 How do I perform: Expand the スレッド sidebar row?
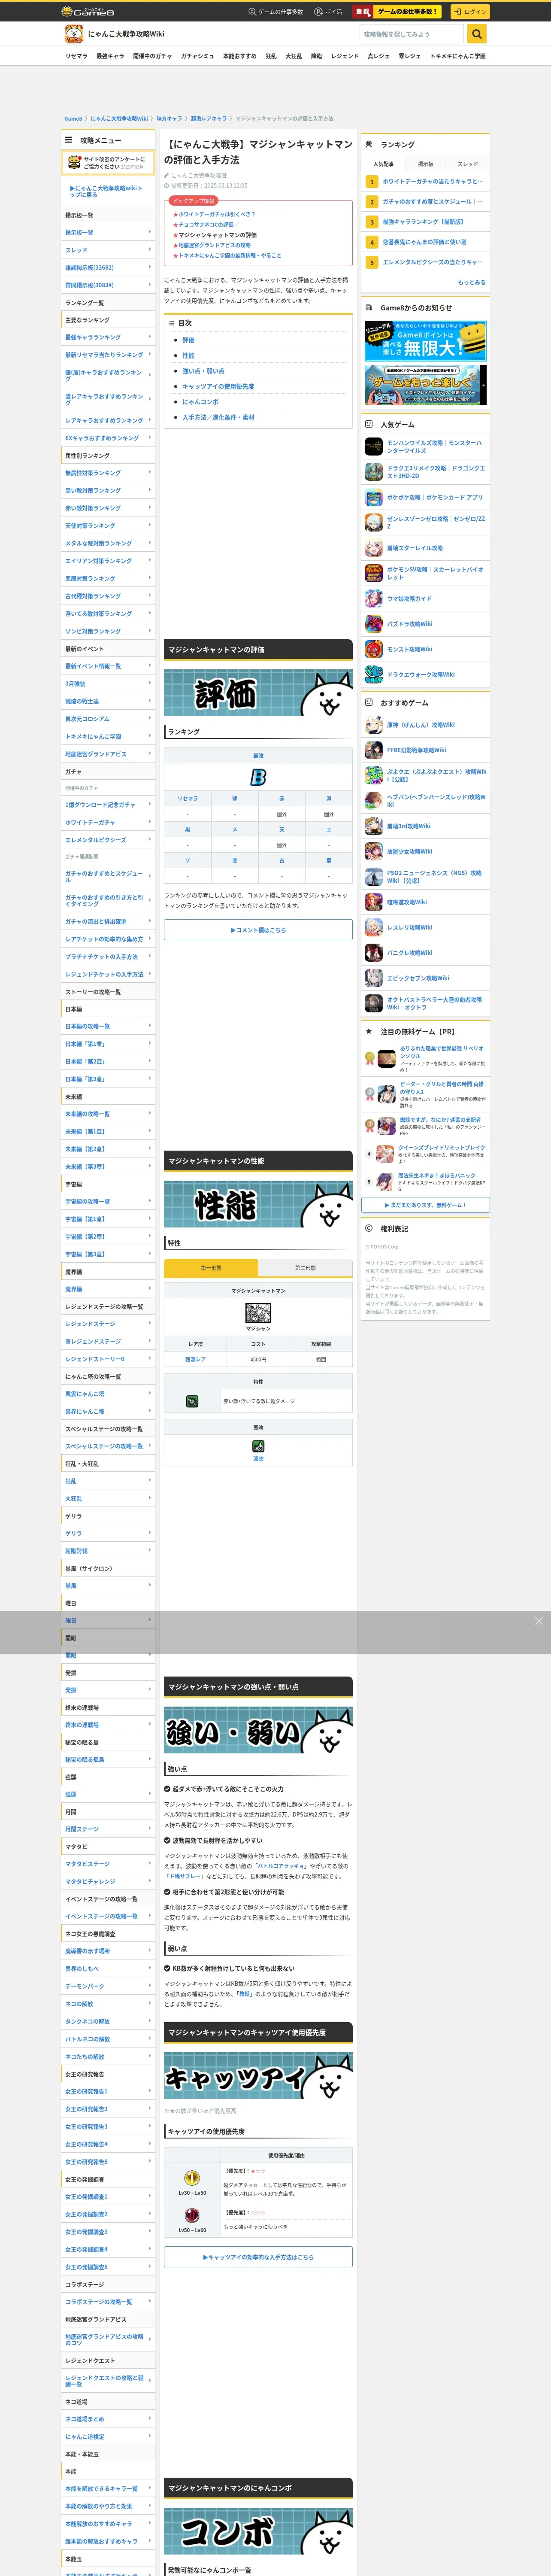pyautogui.click(x=108, y=250)
